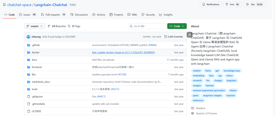
Task: Open the tools folder icon
Action: click(29, 89)
